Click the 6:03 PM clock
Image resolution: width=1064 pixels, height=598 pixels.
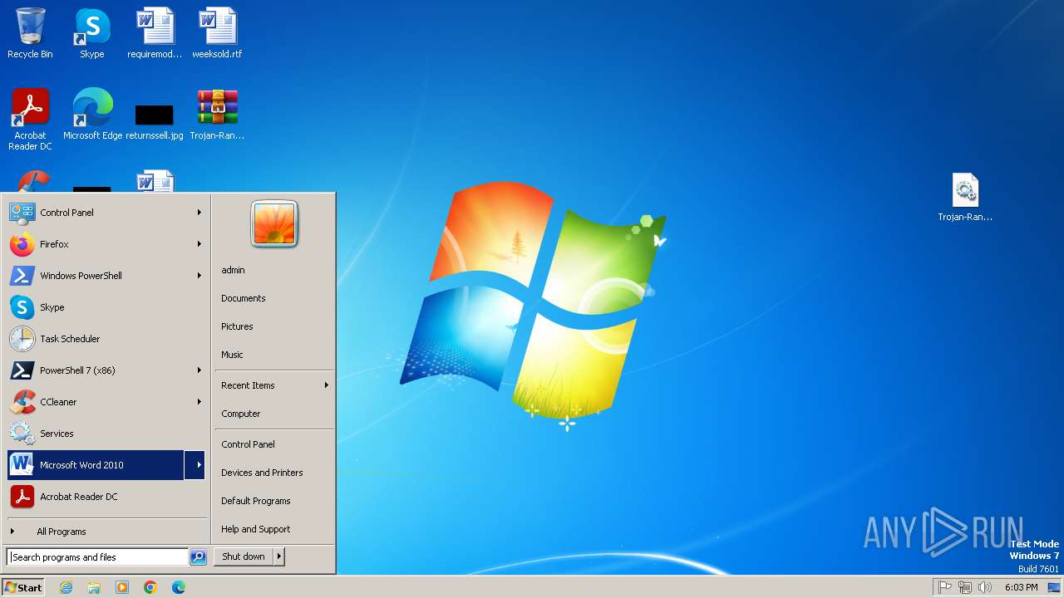click(x=1021, y=587)
